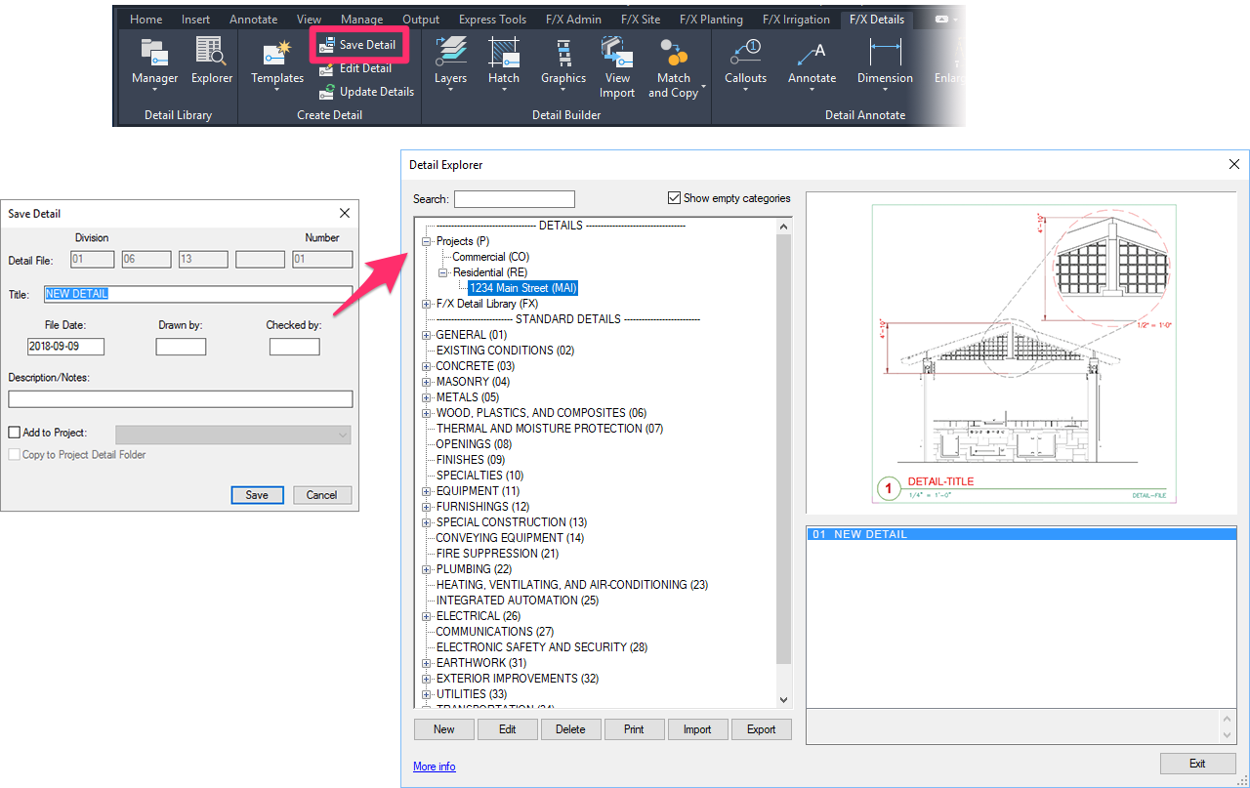This screenshot has width=1250, height=788.
Task: Open the Templates tool
Action: point(277,64)
